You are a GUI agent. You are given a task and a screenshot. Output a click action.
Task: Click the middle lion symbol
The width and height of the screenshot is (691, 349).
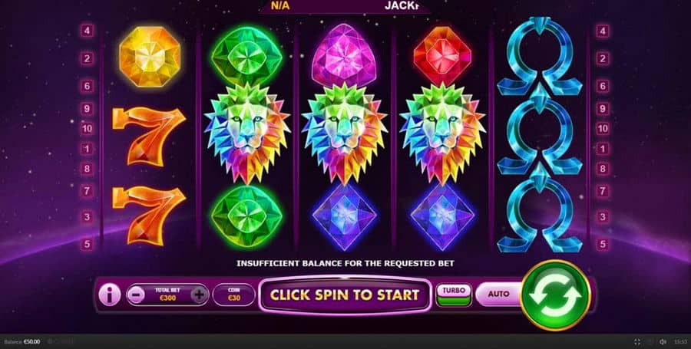coord(344,133)
